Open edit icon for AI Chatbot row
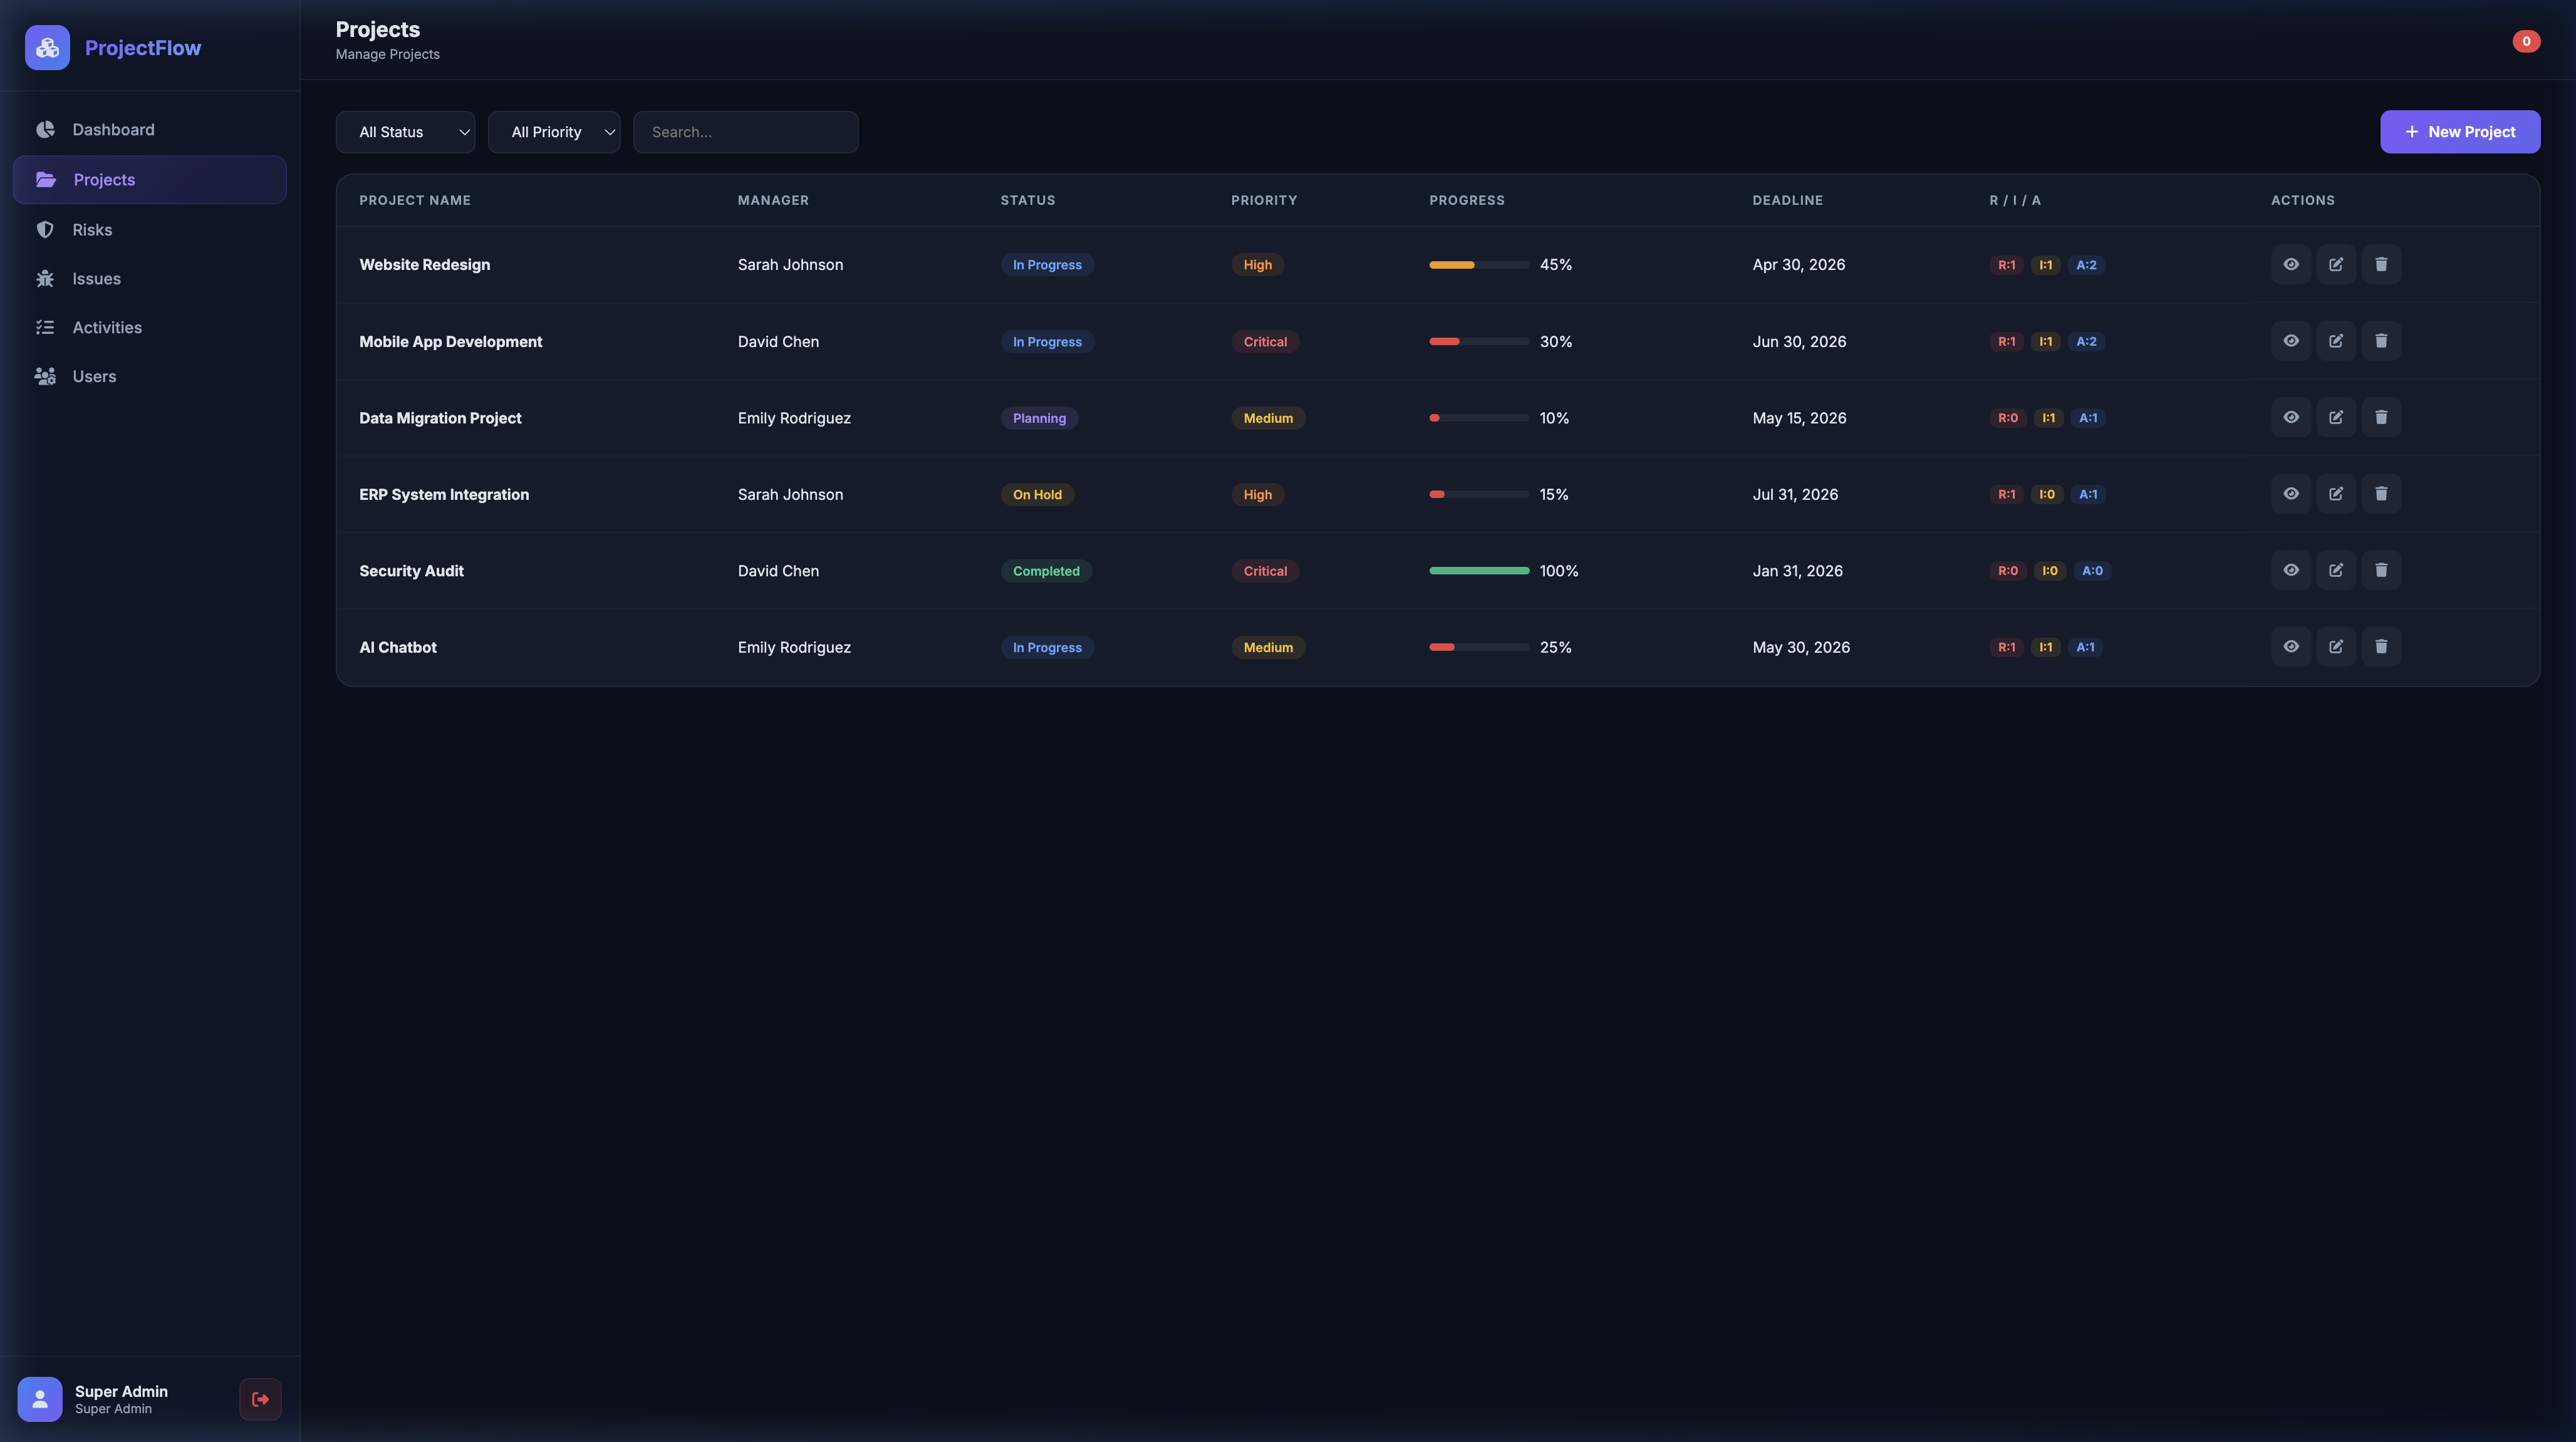The image size is (2576, 1442). click(2335, 646)
